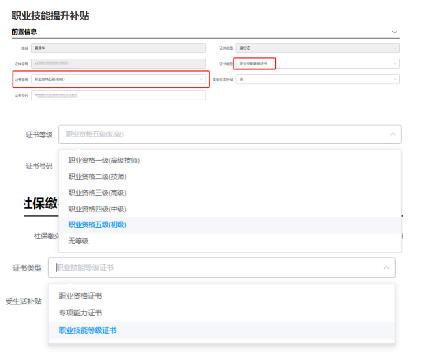Collapse the 前置信息 section chevron
This screenshot has height=356, width=426.
[x=394, y=32]
